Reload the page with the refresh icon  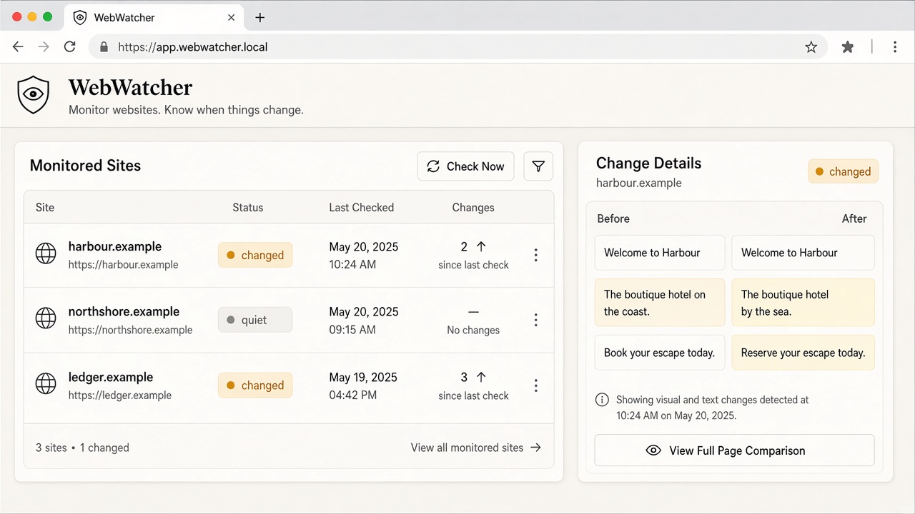click(69, 47)
